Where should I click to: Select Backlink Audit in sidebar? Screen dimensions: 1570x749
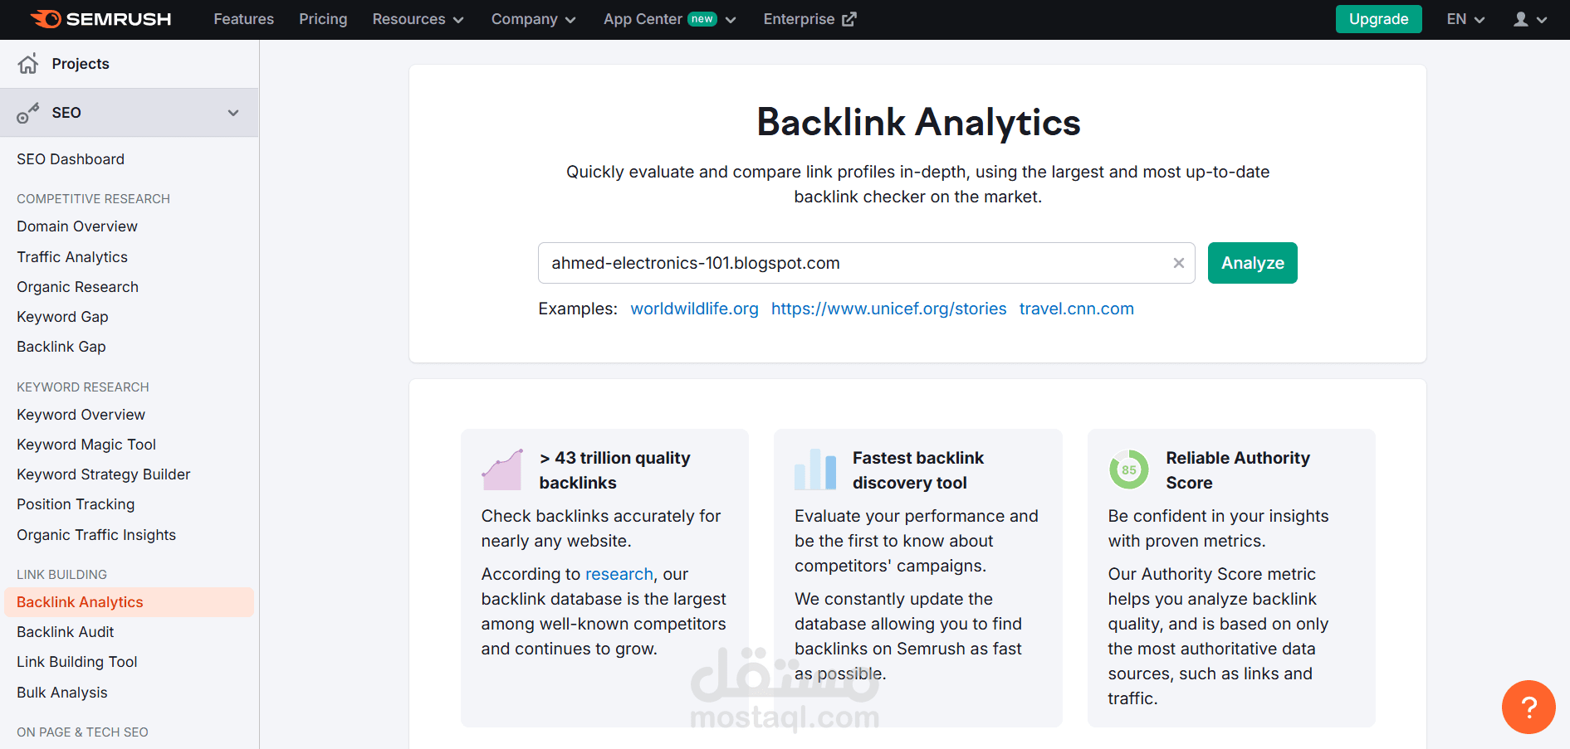click(66, 632)
